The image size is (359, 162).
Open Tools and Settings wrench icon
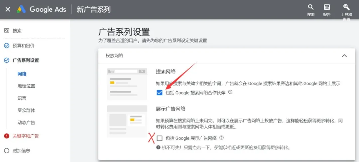[x=346, y=7]
